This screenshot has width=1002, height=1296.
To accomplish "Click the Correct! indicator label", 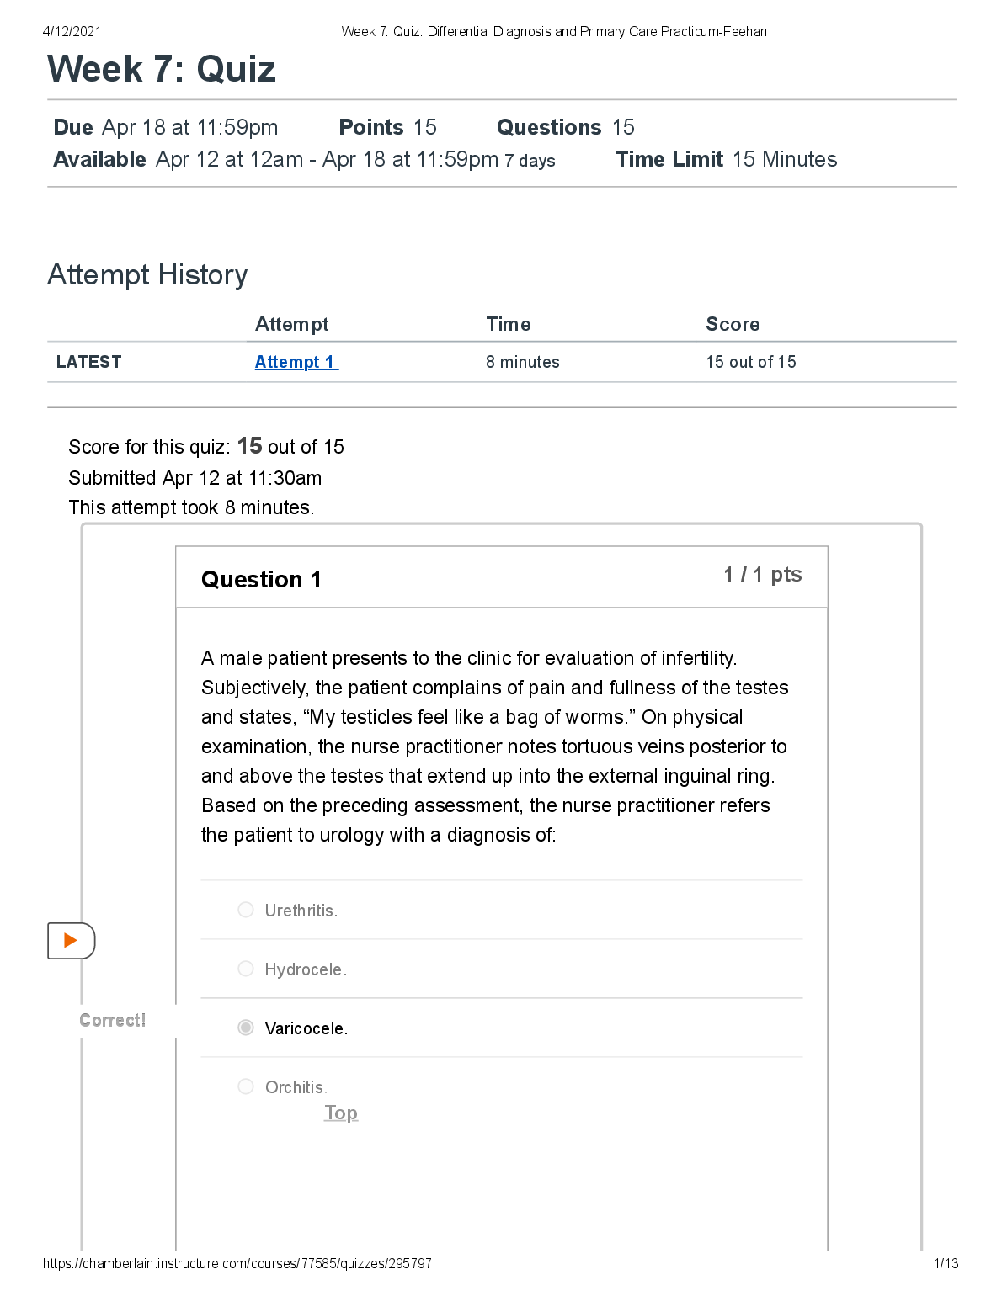I will click(113, 1020).
